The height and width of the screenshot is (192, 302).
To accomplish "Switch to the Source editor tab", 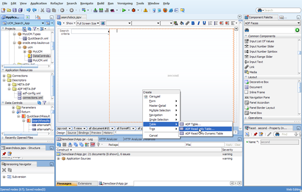I will [x=72, y=133].
